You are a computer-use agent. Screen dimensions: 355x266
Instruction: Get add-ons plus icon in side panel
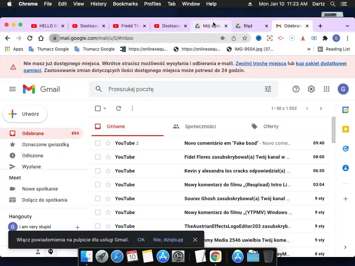click(x=346, y=199)
